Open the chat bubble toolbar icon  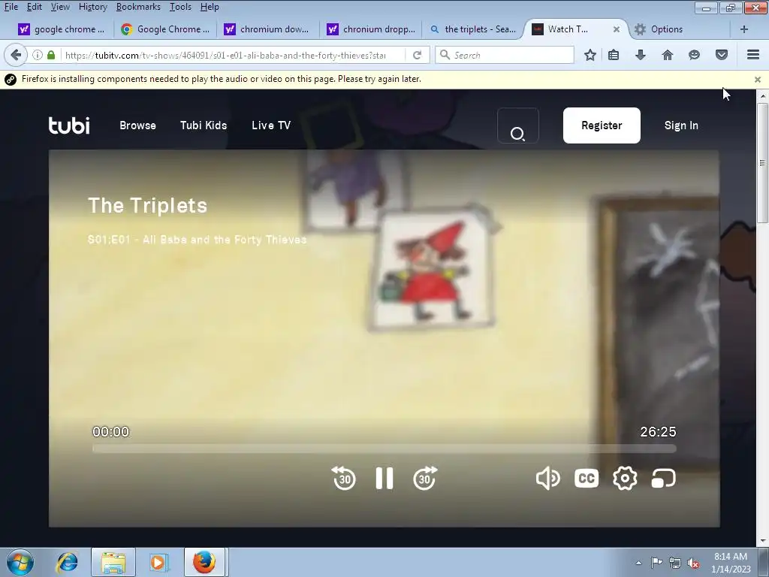[x=694, y=55]
